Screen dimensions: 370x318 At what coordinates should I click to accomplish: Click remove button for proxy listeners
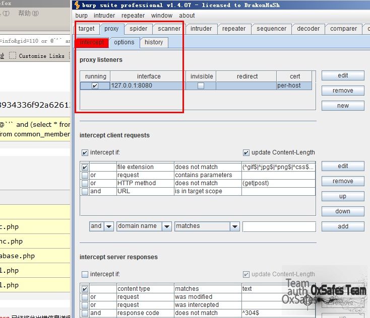click(x=343, y=91)
